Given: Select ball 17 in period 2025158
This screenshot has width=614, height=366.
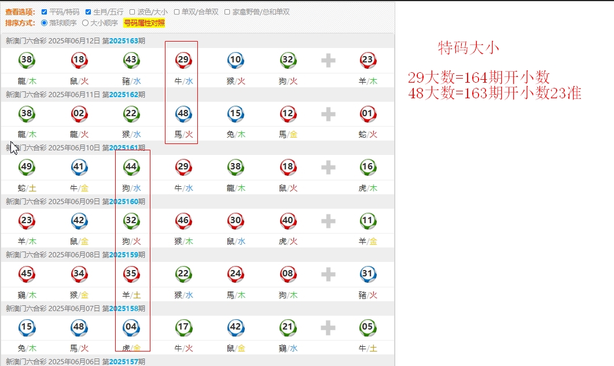Looking at the screenshot, I should pyautogui.click(x=183, y=328).
